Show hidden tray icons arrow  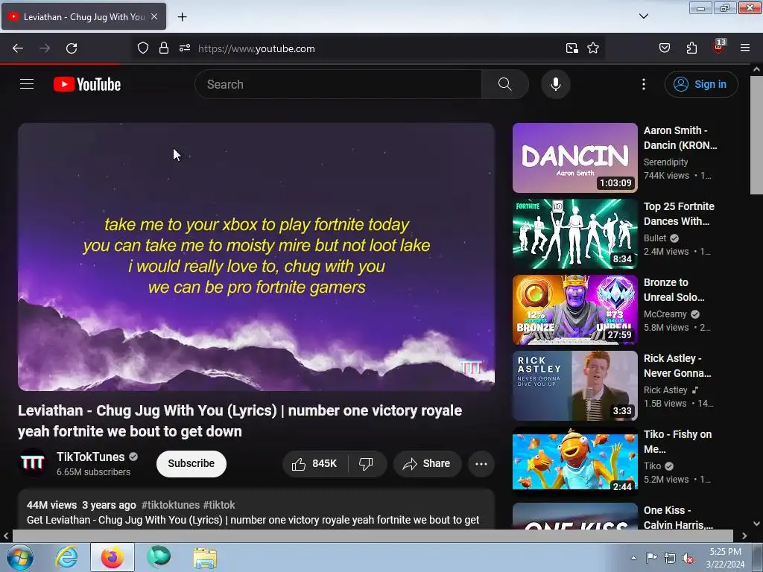tap(633, 558)
